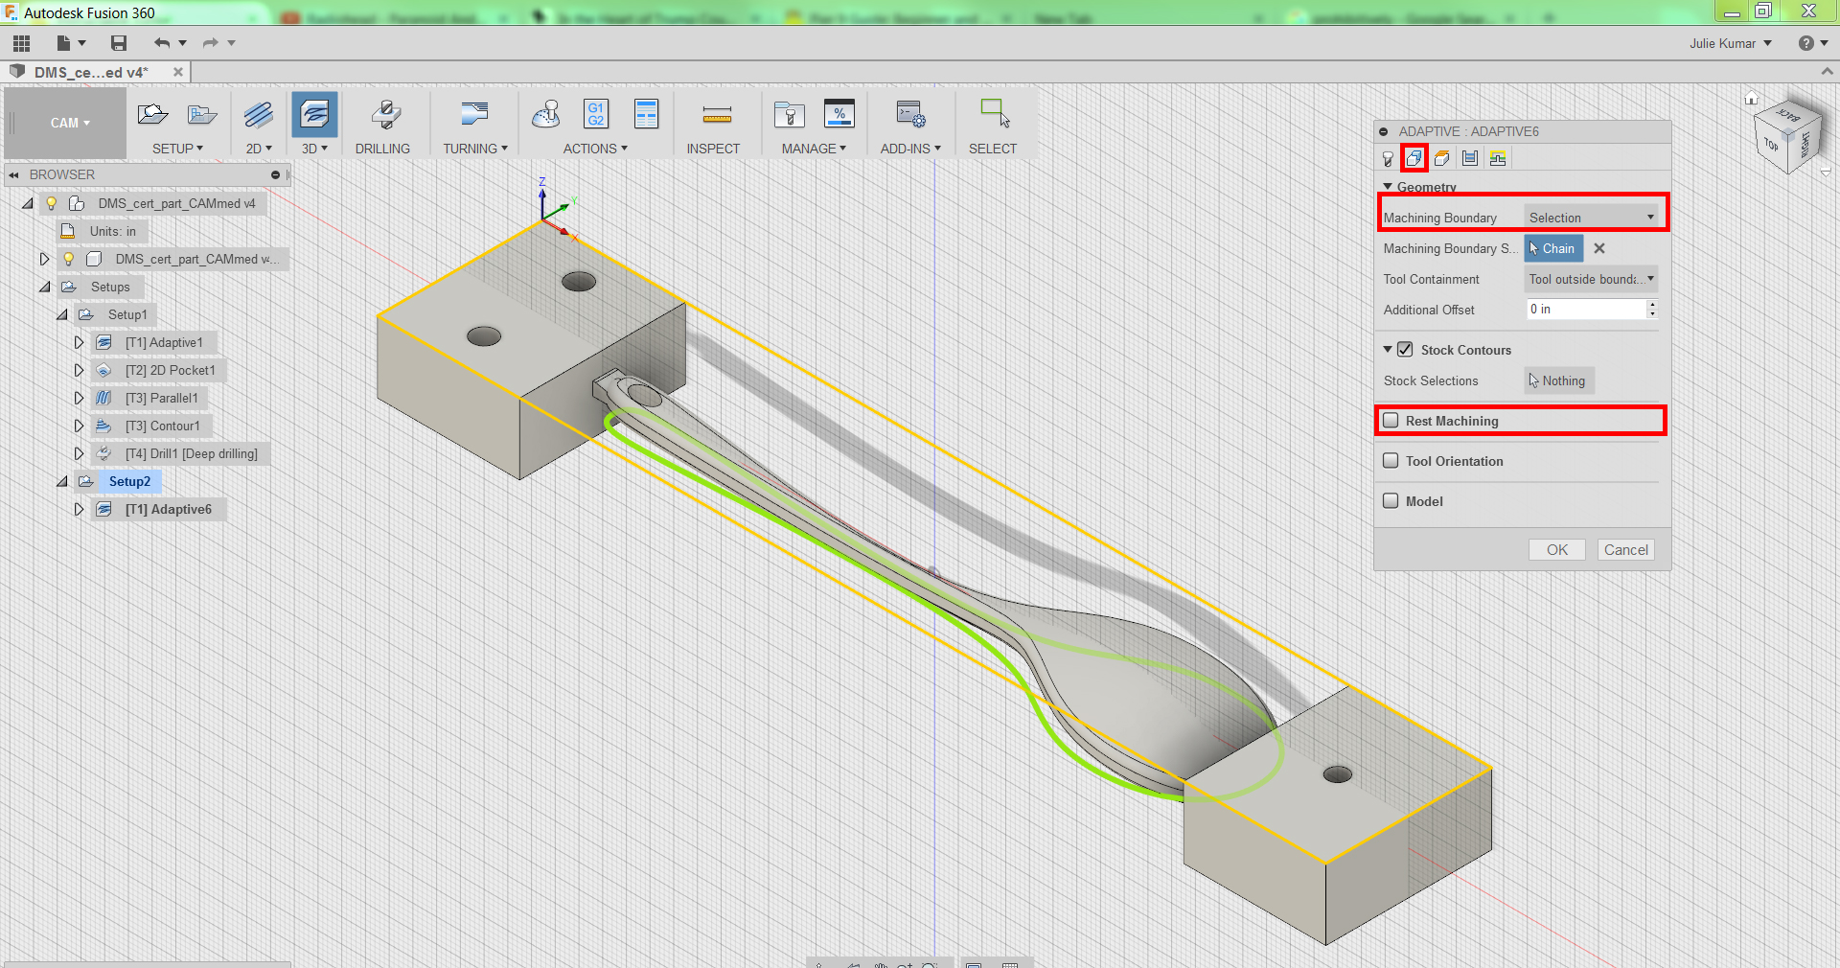Open Tool Containment dropdown
The width and height of the screenshot is (1840, 968).
tap(1591, 279)
